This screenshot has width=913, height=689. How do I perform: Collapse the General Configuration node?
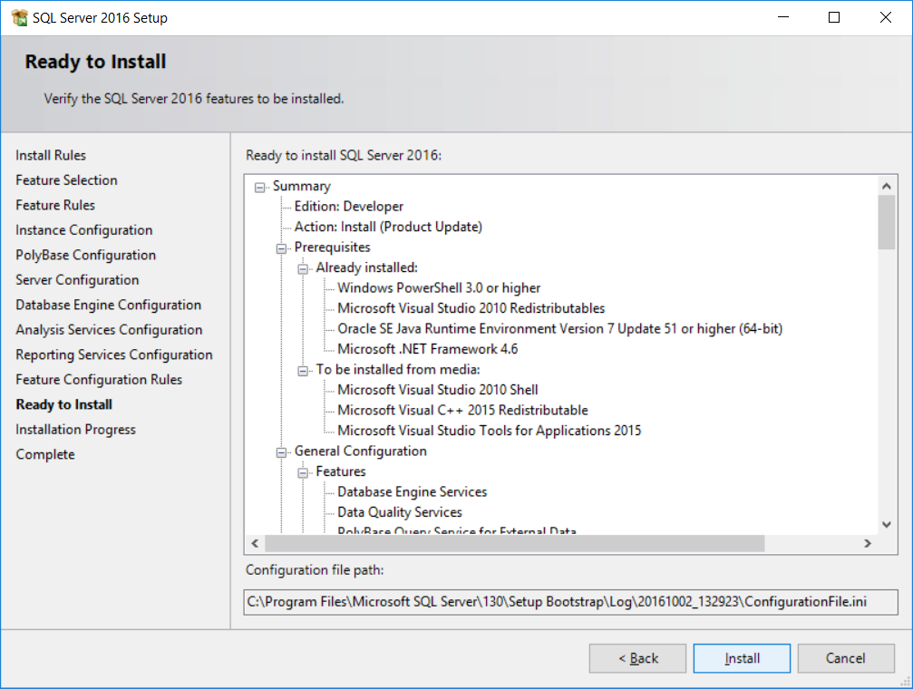pyautogui.click(x=281, y=452)
